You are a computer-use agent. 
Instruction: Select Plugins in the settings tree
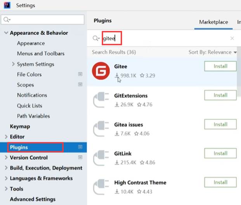43,147
